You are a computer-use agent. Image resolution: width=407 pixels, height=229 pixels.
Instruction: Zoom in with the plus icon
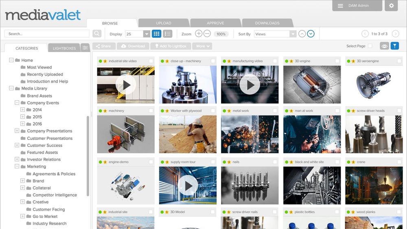tap(199, 34)
